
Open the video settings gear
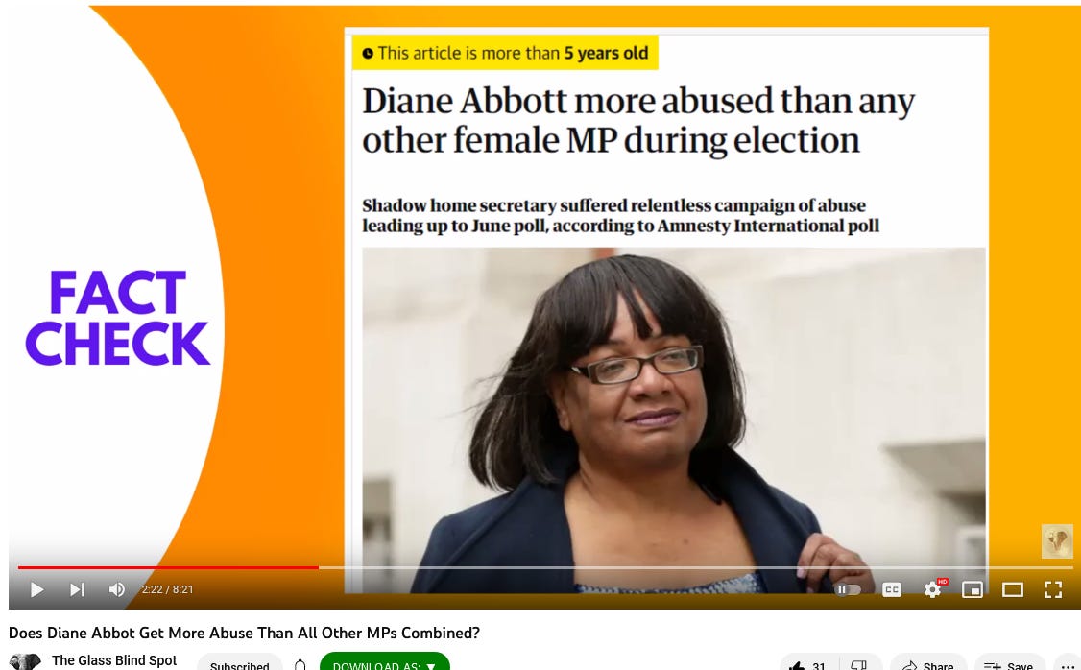pos(933,588)
